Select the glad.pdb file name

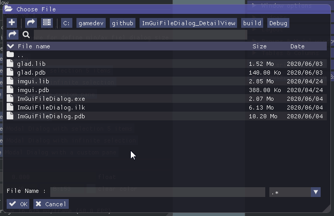click(x=31, y=73)
